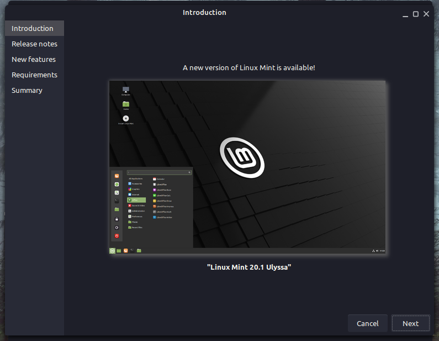Viewport: 439px width, 341px height.
Task: Select the Introduction page in sidebar
Action: 34,28
